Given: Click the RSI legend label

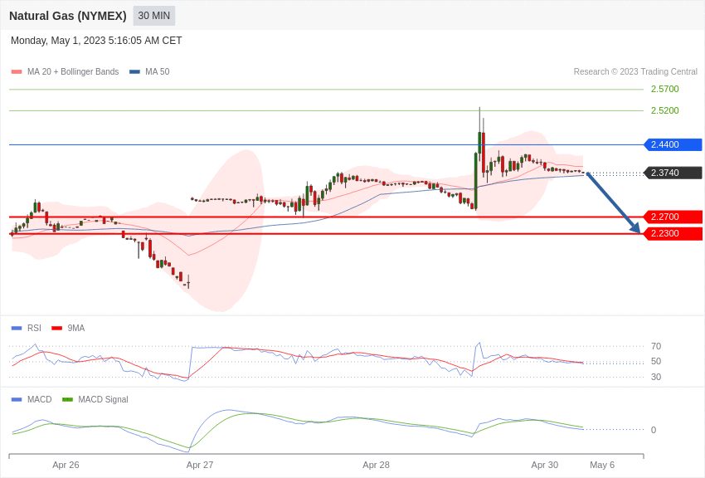Looking at the screenshot, I should click(x=34, y=329).
